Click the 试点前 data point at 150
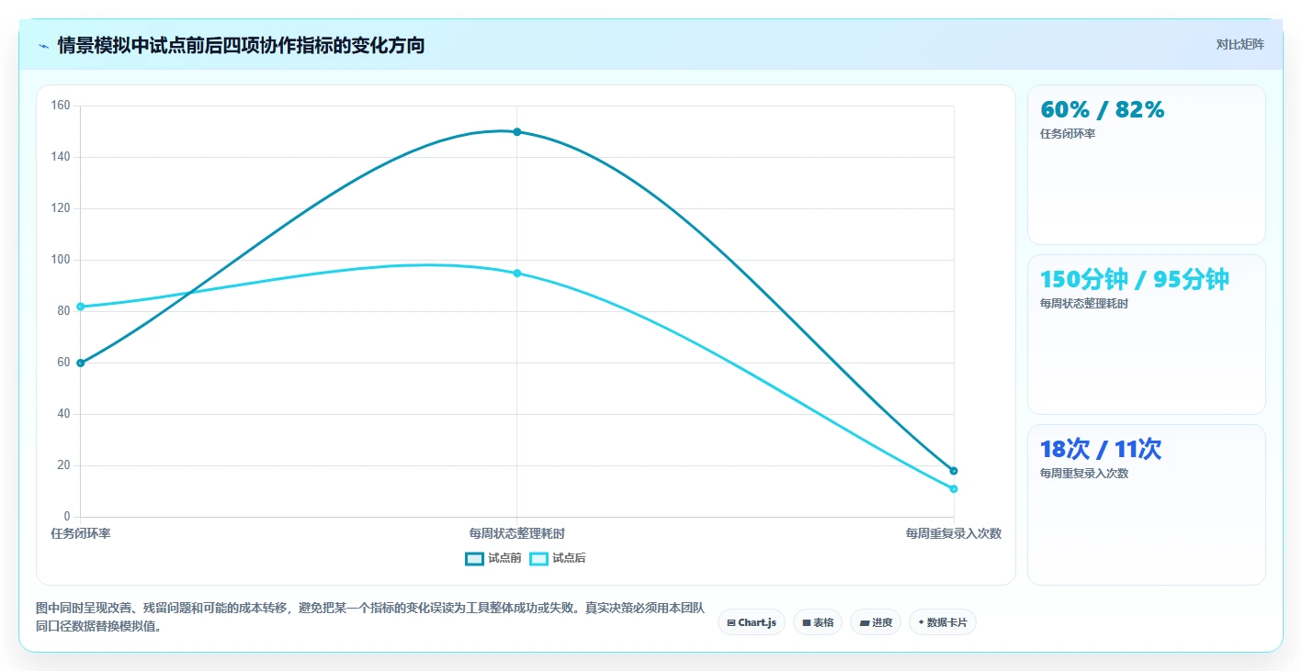The height and width of the screenshot is (671, 1302). [517, 131]
